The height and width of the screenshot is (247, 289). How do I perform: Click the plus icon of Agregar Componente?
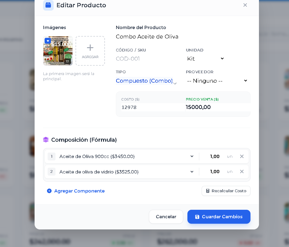coord(49,191)
